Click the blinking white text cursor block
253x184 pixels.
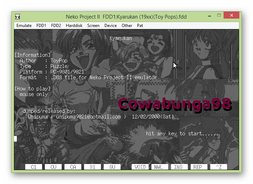tap(15, 139)
